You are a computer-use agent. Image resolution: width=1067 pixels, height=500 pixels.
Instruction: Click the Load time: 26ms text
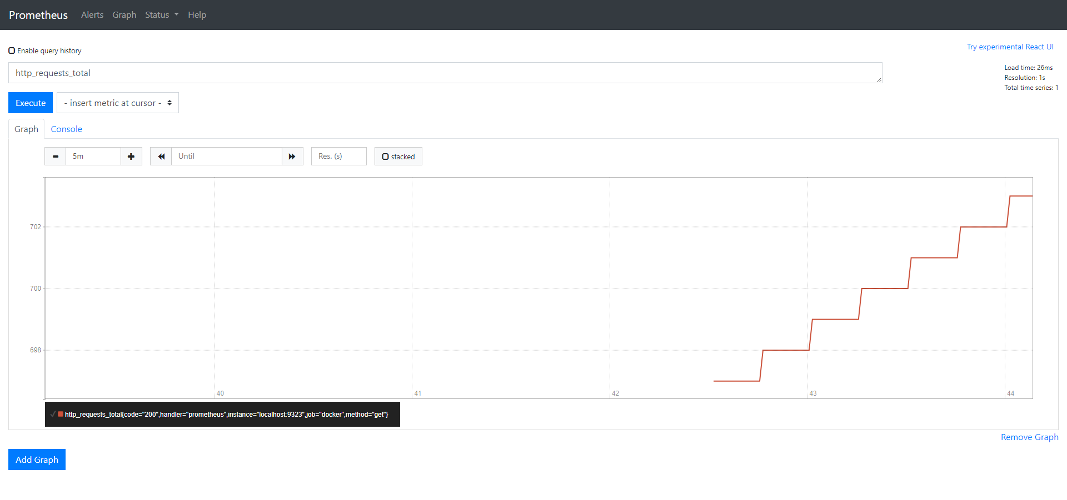tap(1028, 68)
